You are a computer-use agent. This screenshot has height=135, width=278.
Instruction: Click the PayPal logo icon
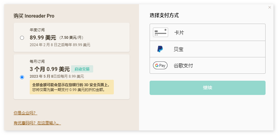pyautogui.click(x=160, y=49)
